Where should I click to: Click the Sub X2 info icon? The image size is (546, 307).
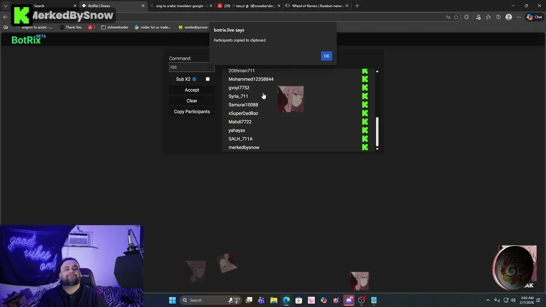[x=194, y=79]
